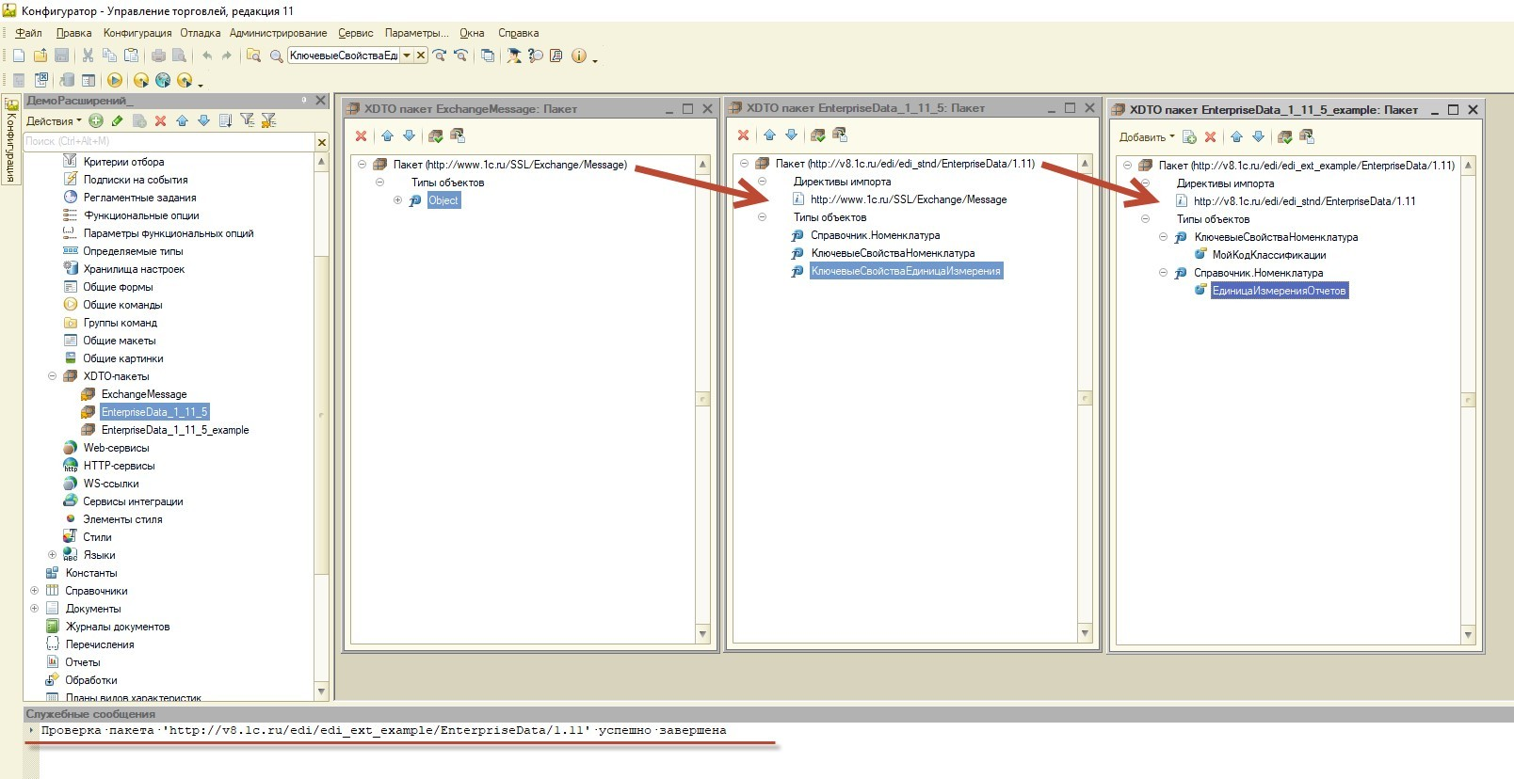Click move up arrow in EnterpriseData_1_11_5 package window
The width and height of the screenshot is (1514, 779).
[769, 135]
